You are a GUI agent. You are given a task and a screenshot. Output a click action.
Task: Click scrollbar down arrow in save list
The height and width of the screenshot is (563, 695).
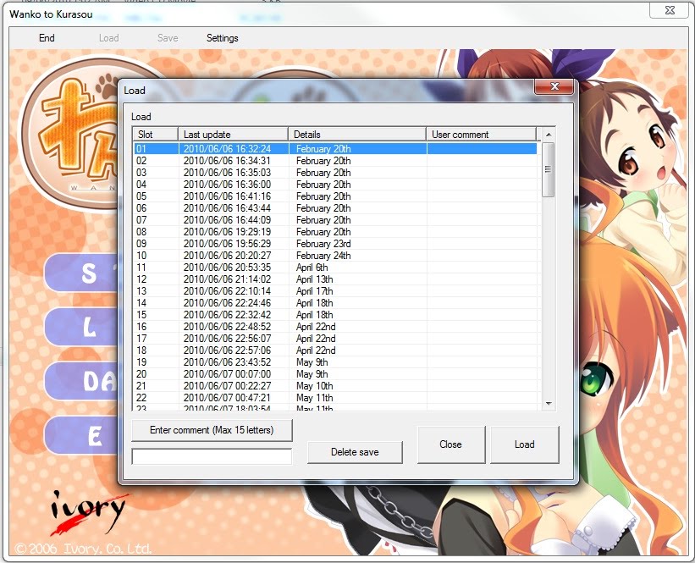[x=549, y=403]
